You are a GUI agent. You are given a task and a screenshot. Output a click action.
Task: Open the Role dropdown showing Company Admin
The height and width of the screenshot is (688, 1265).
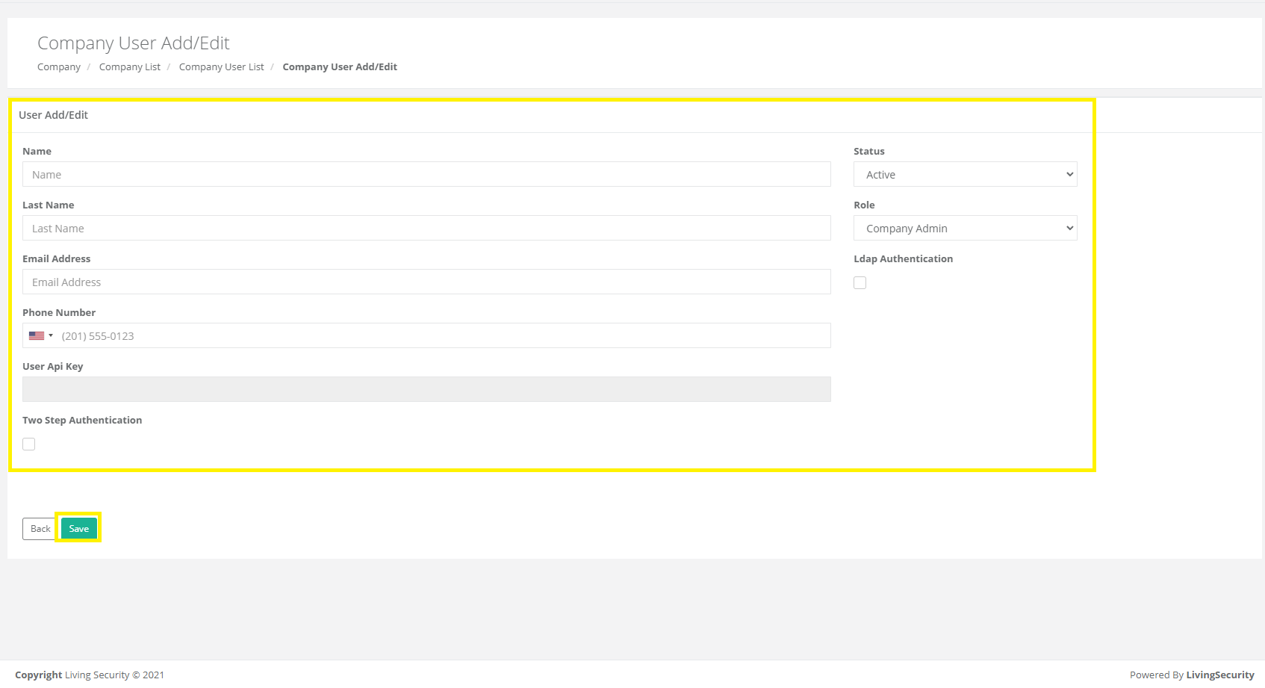click(965, 228)
